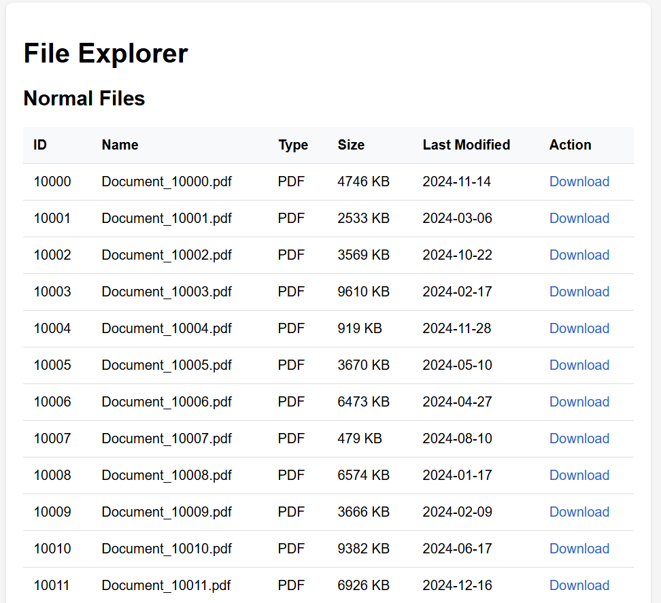Click the date 2024-10-22
The width and height of the screenshot is (661, 603).
pyautogui.click(x=458, y=255)
